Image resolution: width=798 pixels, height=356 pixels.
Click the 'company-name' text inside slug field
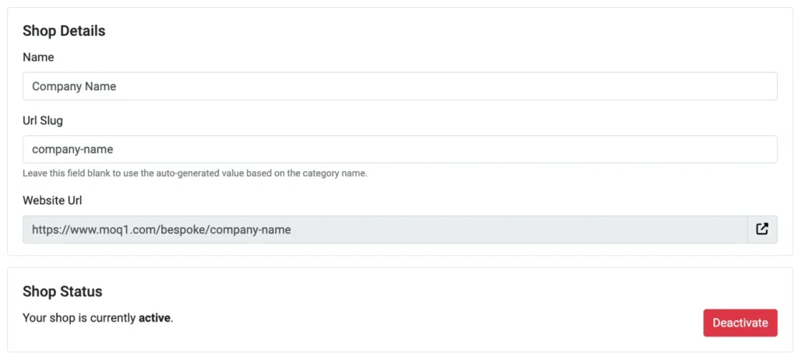[x=72, y=150]
